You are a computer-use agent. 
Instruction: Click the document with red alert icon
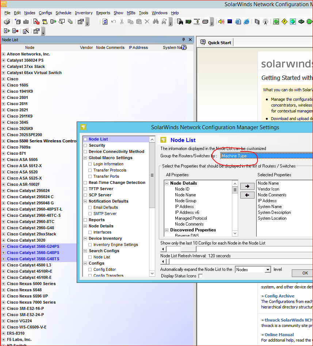(x=36, y=22)
